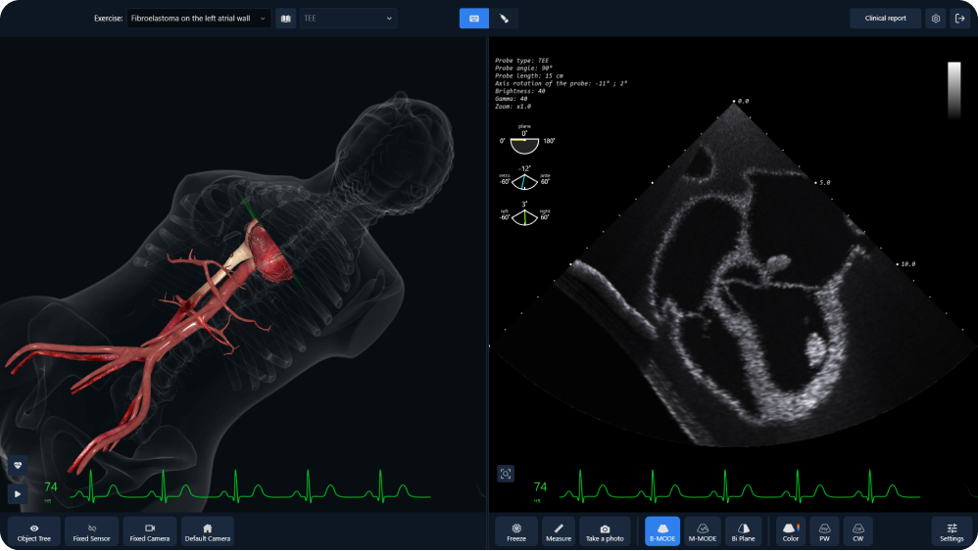Toggle the Fixed Camera option
Viewport: 978px width, 551px height.
tap(150, 531)
